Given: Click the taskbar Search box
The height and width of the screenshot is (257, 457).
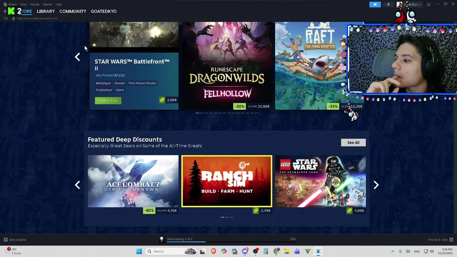Looking at the screenshot, I should coord(171,251).
